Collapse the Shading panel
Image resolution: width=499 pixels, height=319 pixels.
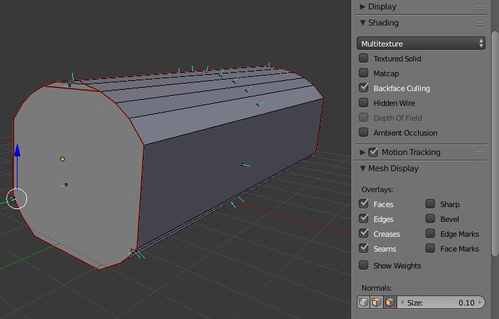[363, 23]
